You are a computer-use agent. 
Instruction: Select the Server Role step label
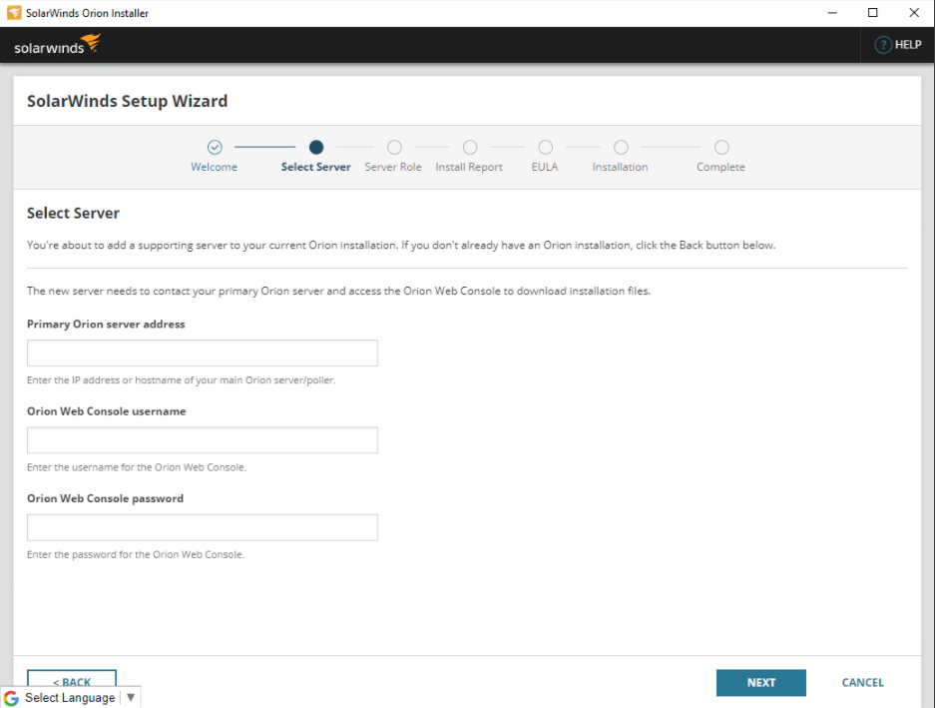[393, 167]
